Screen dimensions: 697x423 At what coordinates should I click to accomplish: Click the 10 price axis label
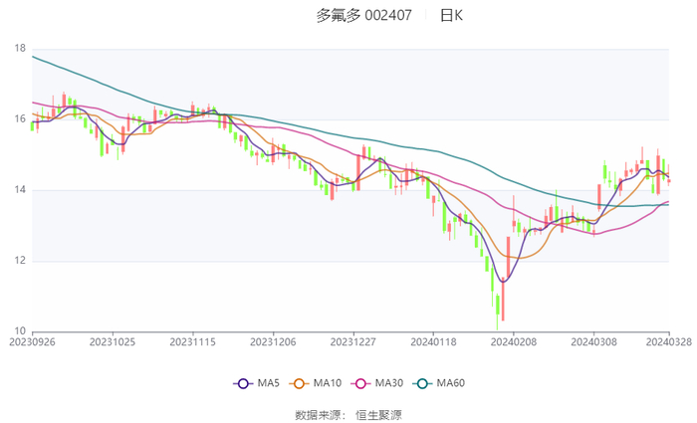coord(19,331)
